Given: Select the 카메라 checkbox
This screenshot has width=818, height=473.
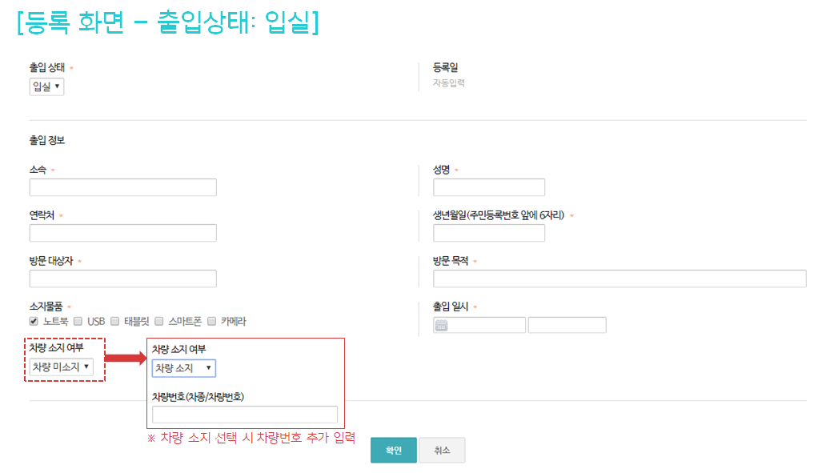Looking at the screenshot, I should point(212,321).
